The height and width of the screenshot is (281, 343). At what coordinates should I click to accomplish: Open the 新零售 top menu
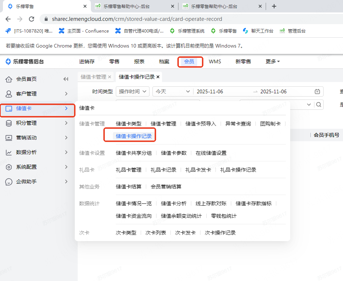tap(243, 61)
